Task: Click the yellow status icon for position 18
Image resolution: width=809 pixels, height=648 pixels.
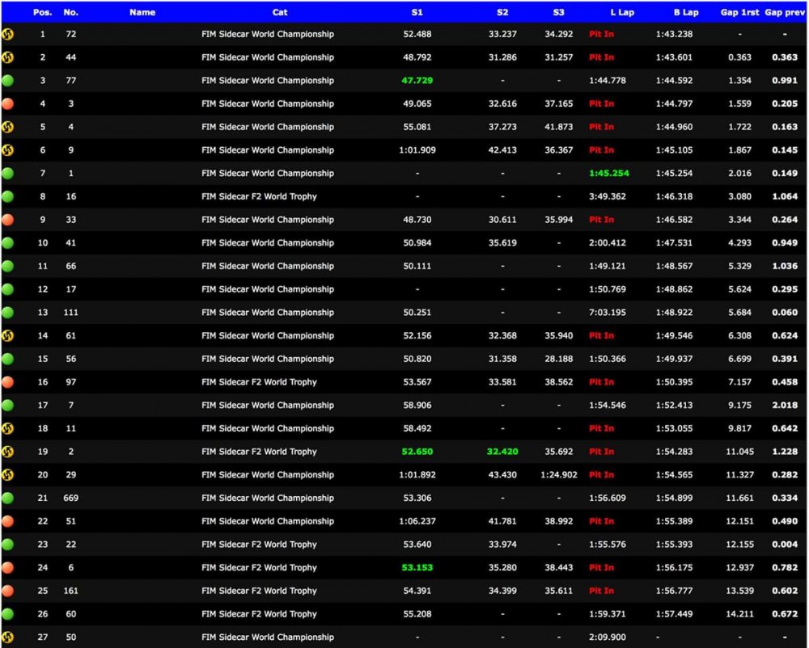Action: pyautogui.click(x=8, y=428)
